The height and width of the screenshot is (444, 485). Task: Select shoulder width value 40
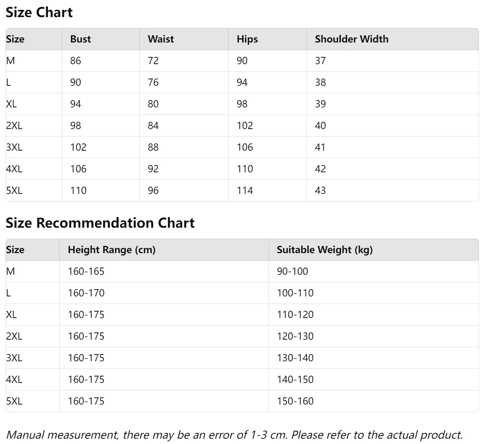click(x=320, y=126)
